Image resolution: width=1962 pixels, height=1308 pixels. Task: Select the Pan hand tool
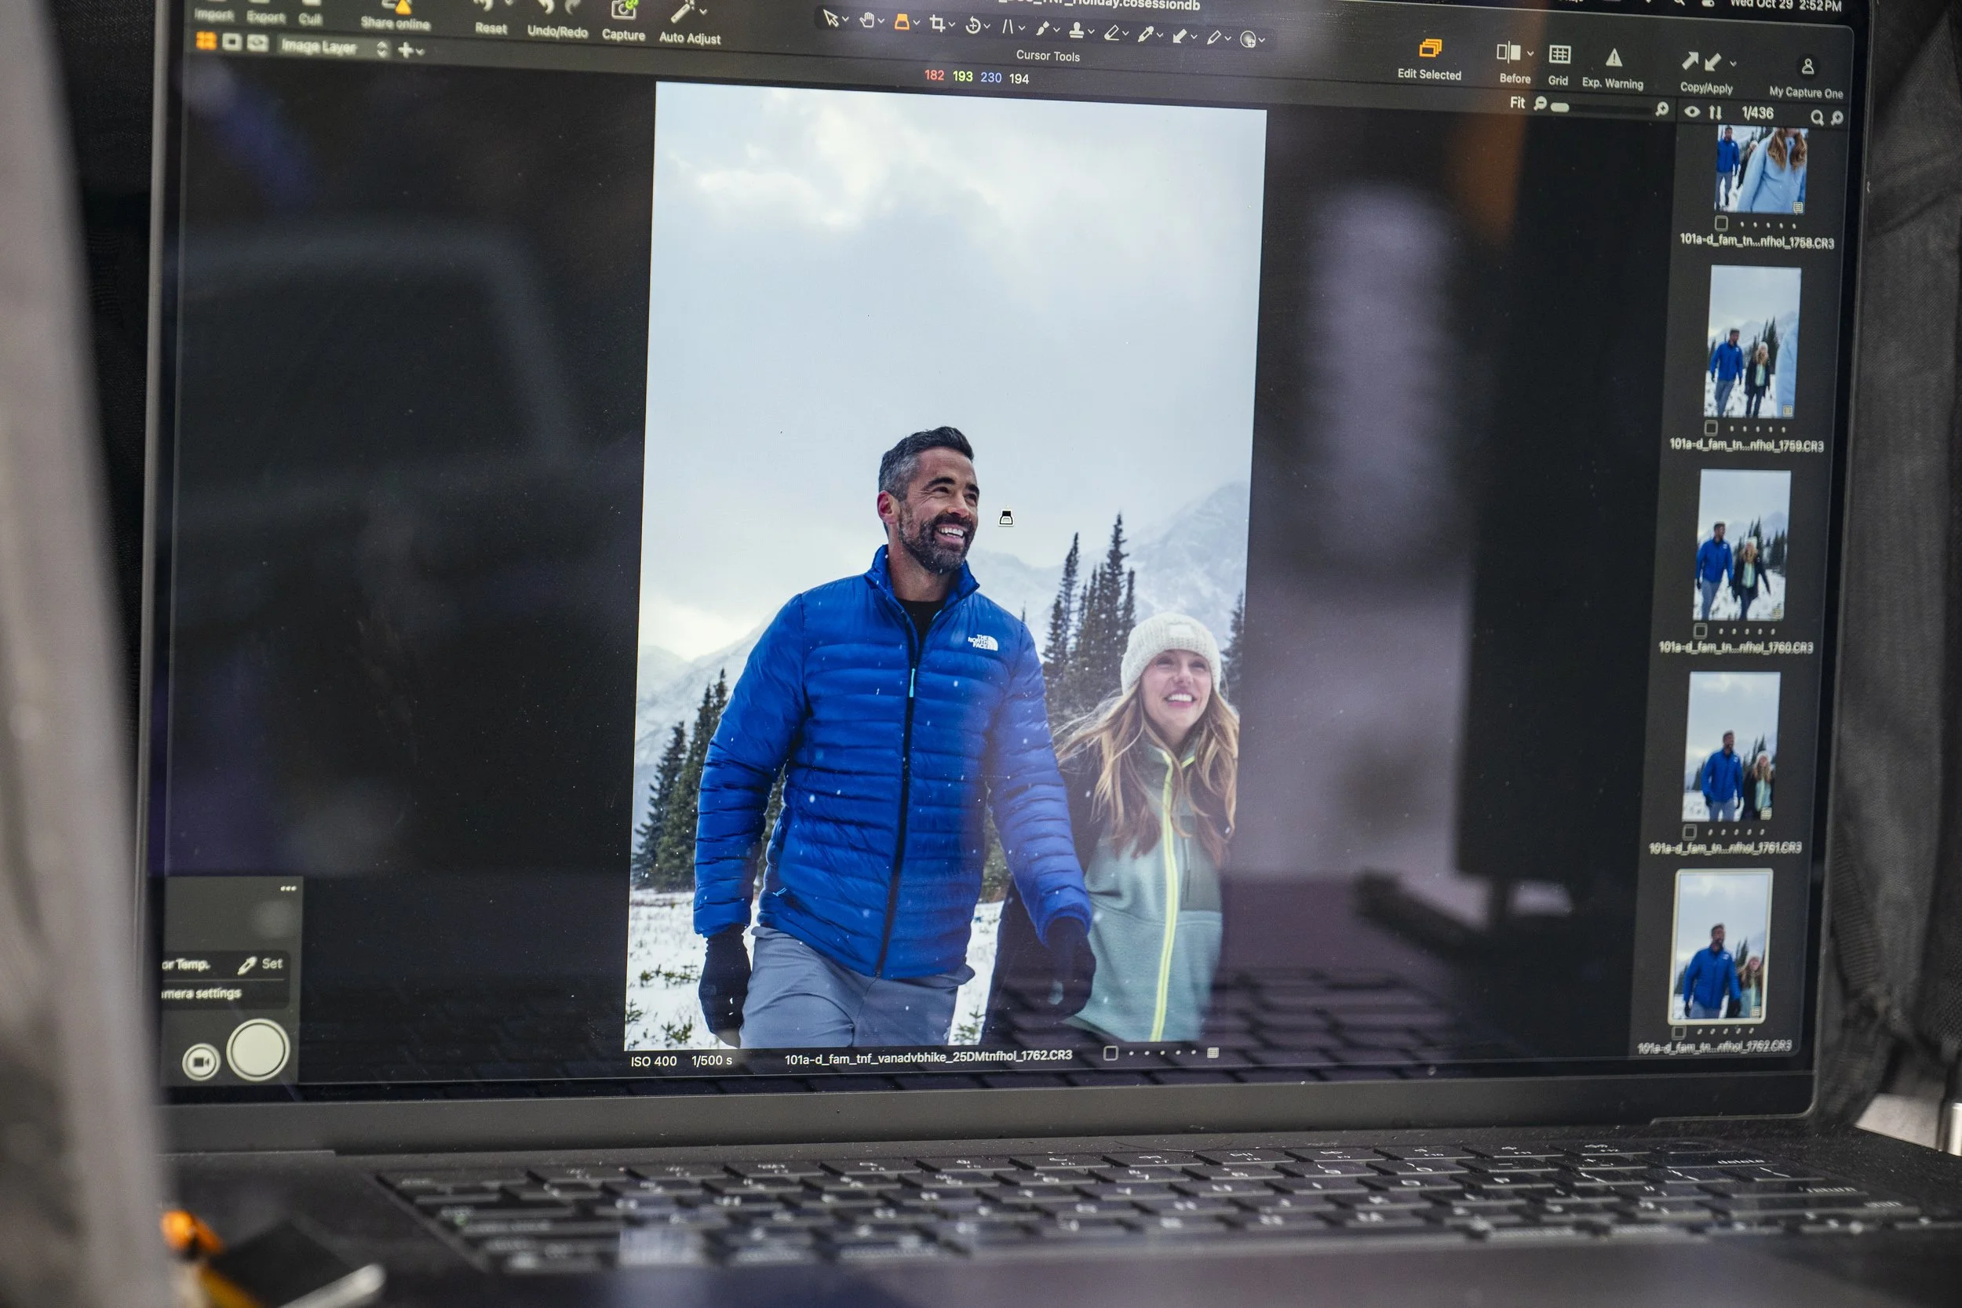(x=867, y=20)
